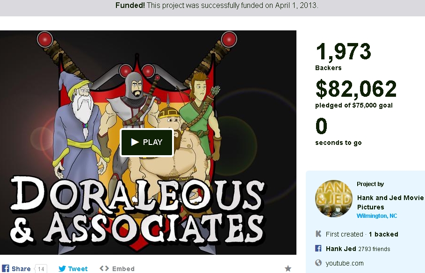425x273 pixels.
Task: Click the Kickstarter K icon
Action: point(318,234)
